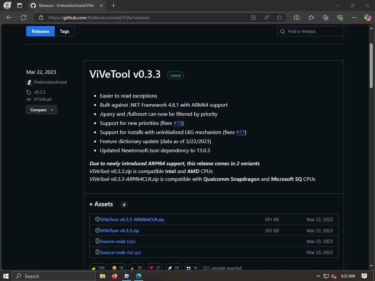Click the network tray icon
This screenshot has height=281, width=375.
pyautogui.click(x=326, y=276)
